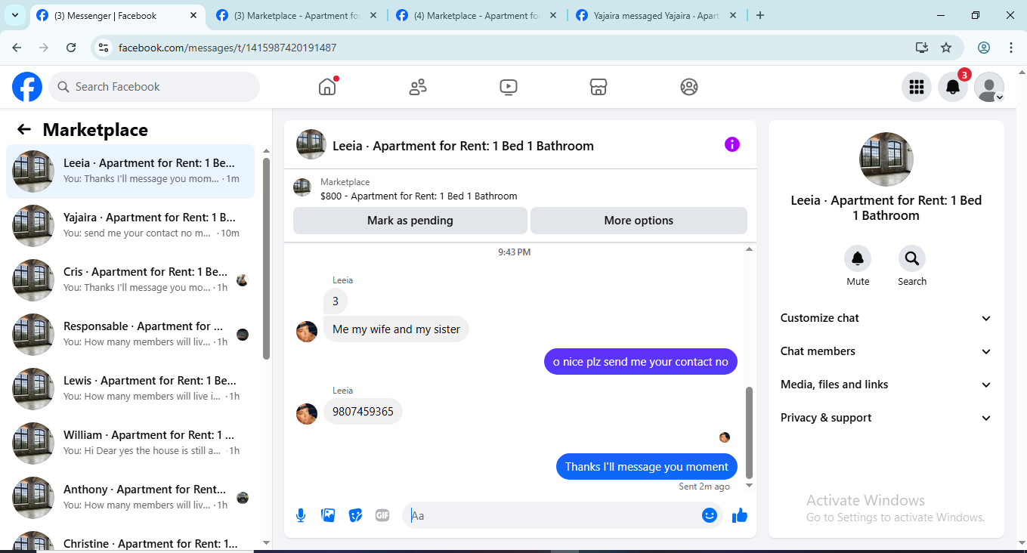Click the Search Facebook field
This screenshot has width=1027, height=553.
(154, 87)
